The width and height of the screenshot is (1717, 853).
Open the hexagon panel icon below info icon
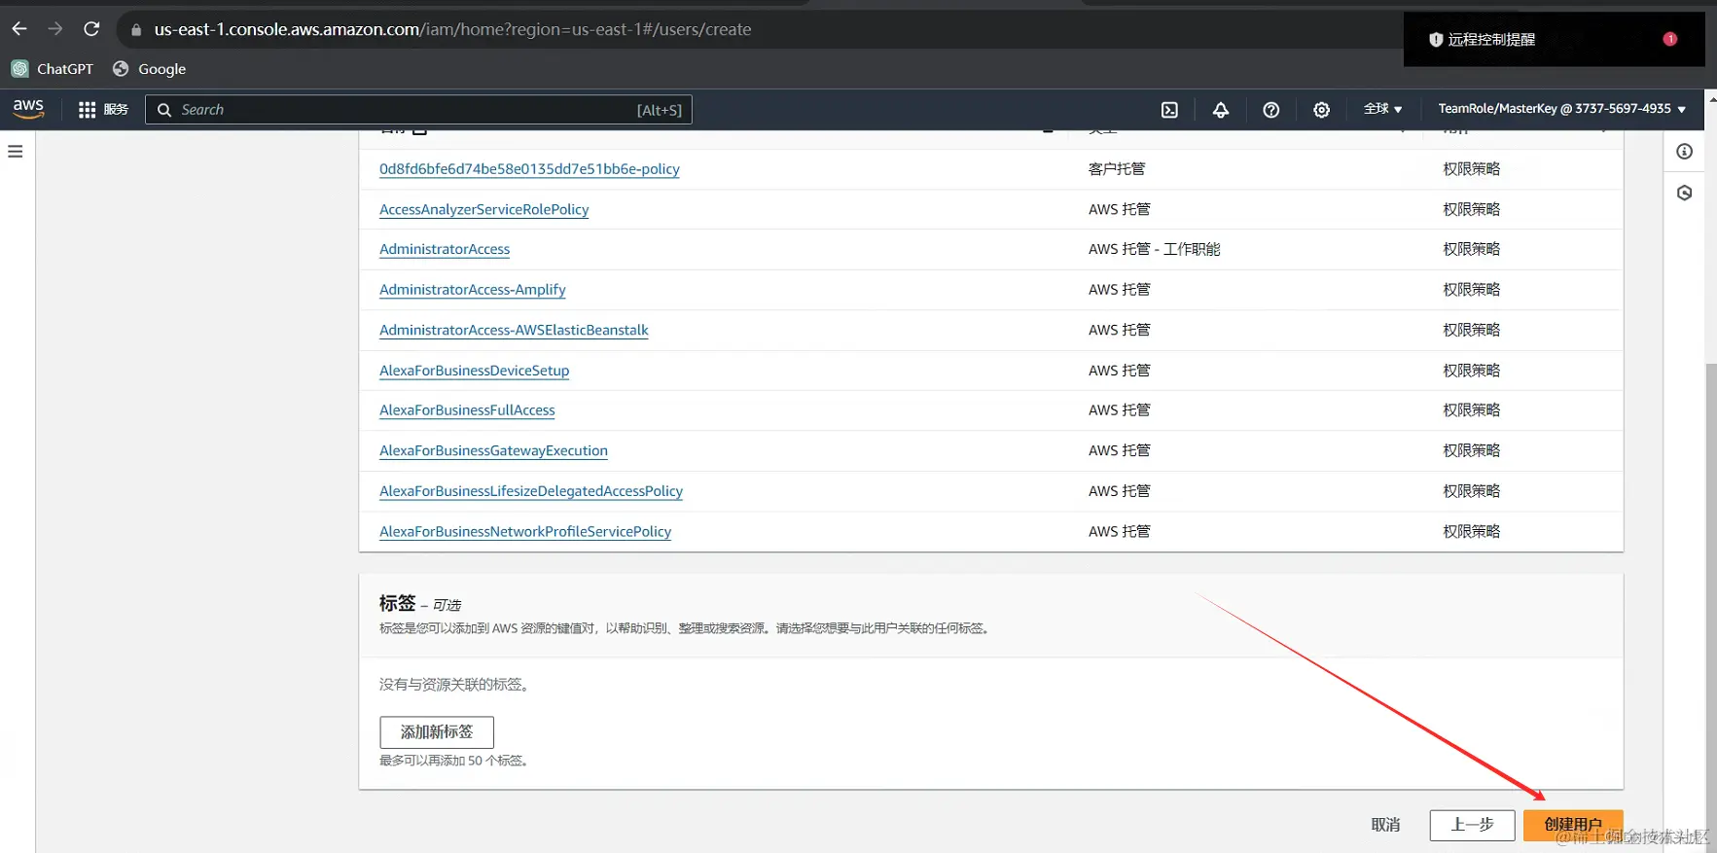click(1684, 193)
